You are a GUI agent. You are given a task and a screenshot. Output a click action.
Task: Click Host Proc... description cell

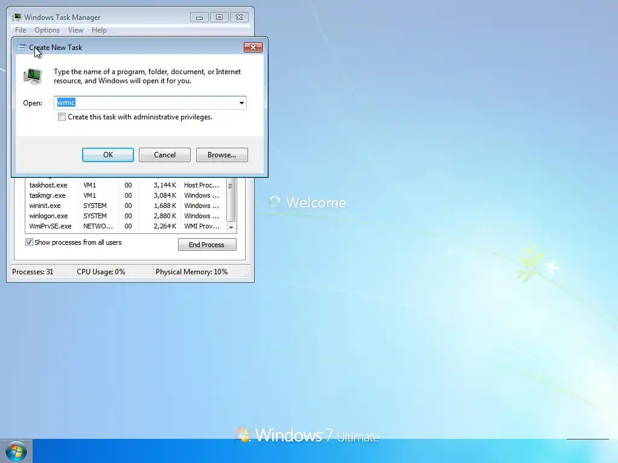[x=202, y=185]
